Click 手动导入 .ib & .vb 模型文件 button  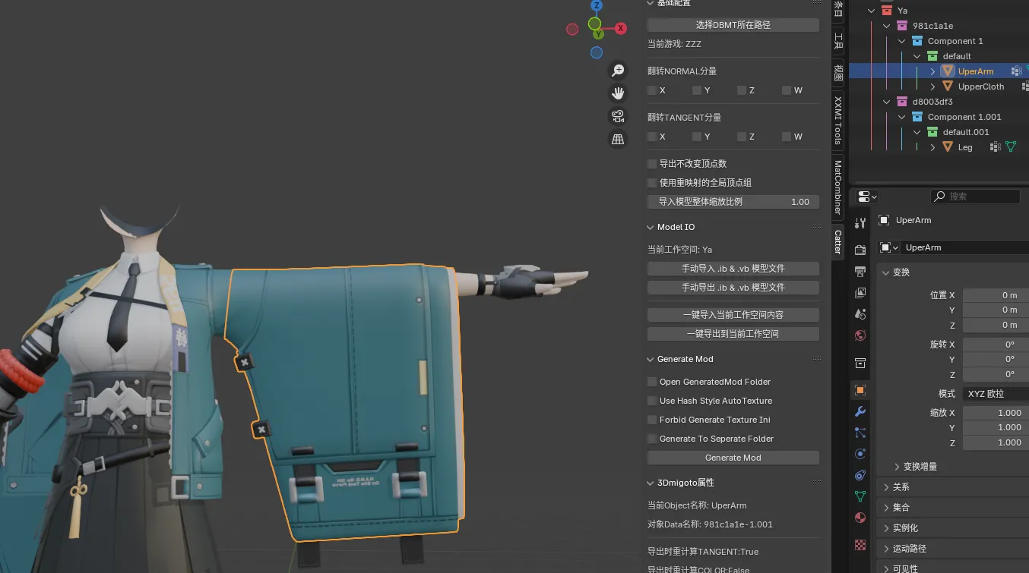pyautogui.click(x=733, y=269)
